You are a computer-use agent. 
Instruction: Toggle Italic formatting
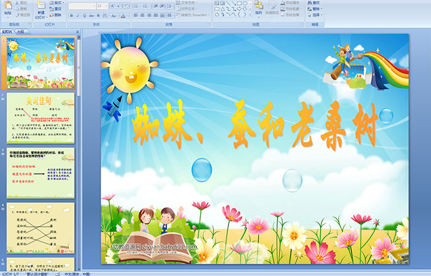tap(78, 15)
